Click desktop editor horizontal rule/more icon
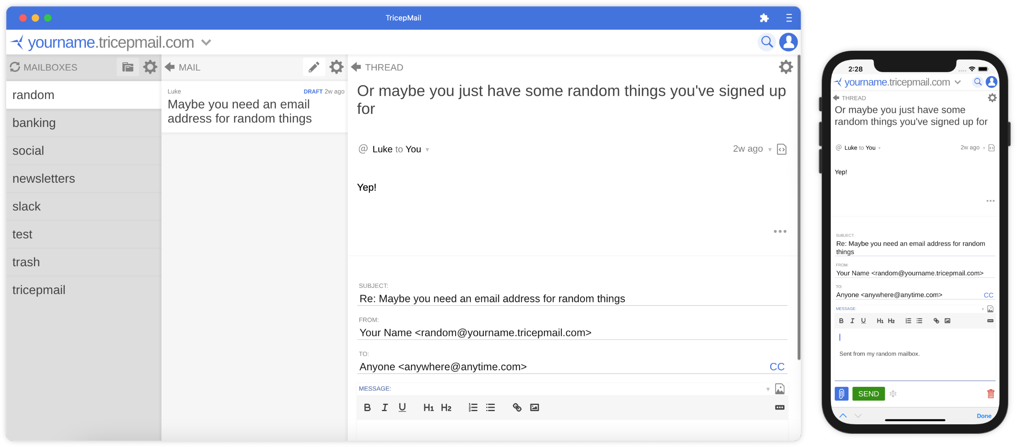This screenshot has width=1017, height=447. click(x=779, y=407)
